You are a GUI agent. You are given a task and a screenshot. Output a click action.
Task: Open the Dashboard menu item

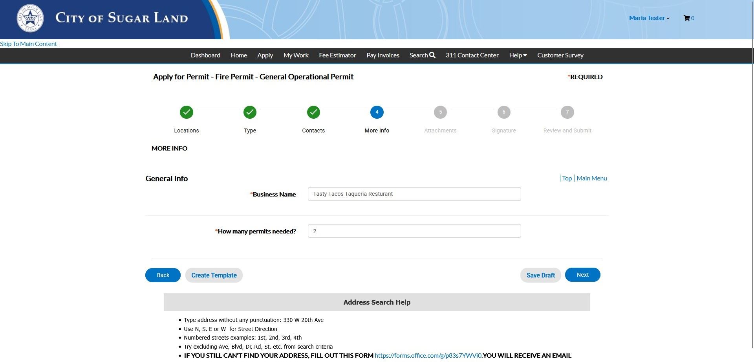click(205, 55)
